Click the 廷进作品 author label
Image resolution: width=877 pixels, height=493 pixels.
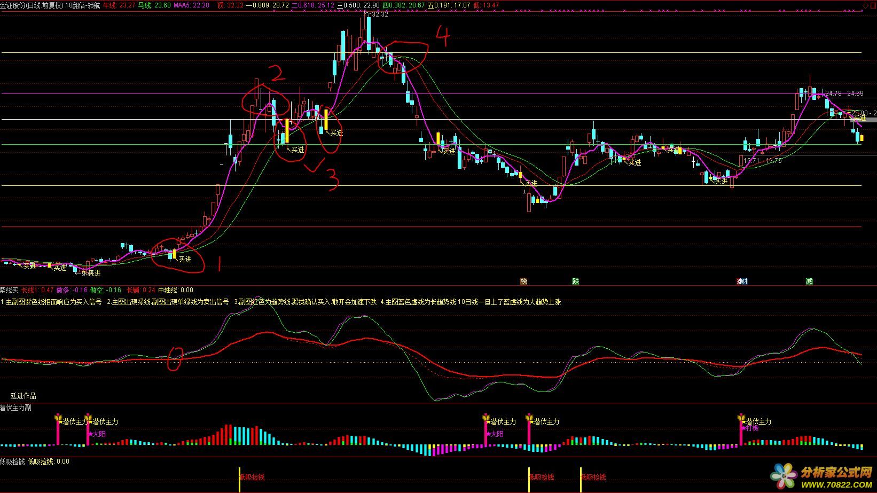tap(24, 396)
